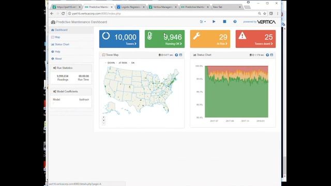Image resolution: width=331 pixels, height=186 pixels.
Task: Click the zoom magnifier icon in address bar
Action: tap(259, 13)
